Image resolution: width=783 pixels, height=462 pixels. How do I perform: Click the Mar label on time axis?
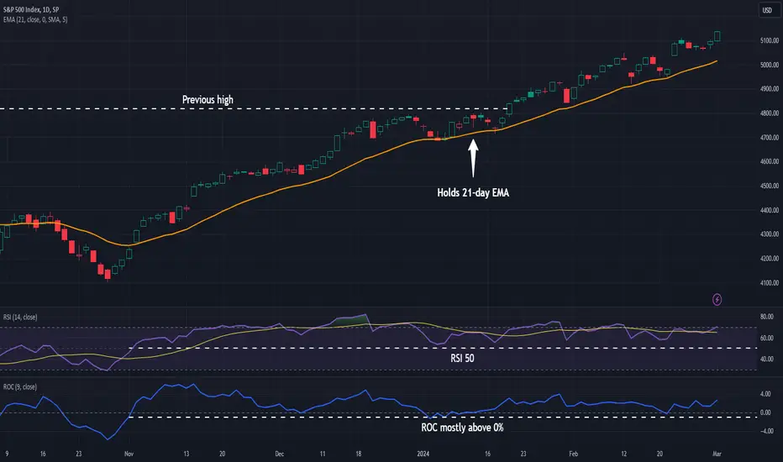click(x=717, y=454)
